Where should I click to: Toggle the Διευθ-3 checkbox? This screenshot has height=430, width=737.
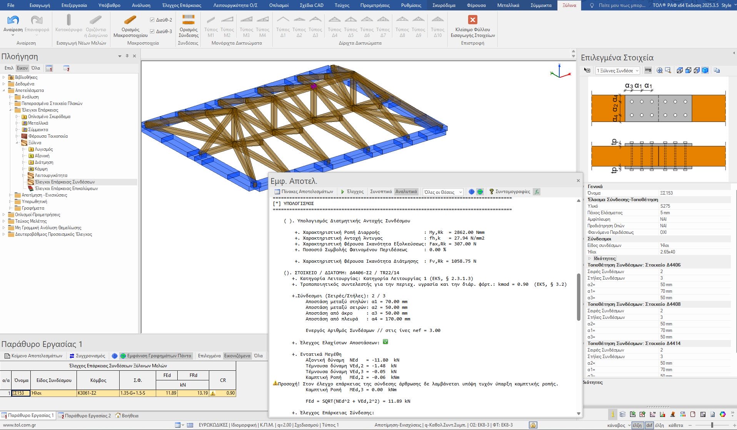pos(152,31)
